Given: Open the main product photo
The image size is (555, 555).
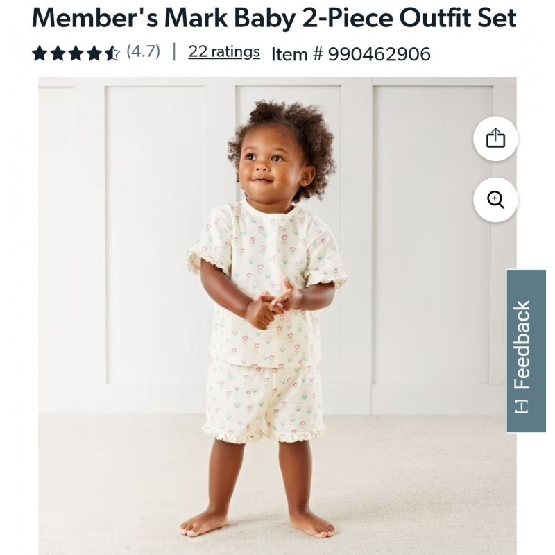Looking at the screenshot, I should click(x=277, y=316).
